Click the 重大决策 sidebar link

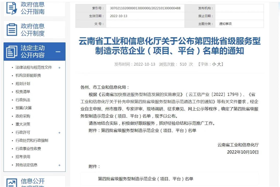23,124
